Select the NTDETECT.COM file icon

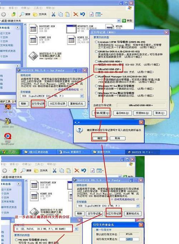71,29
